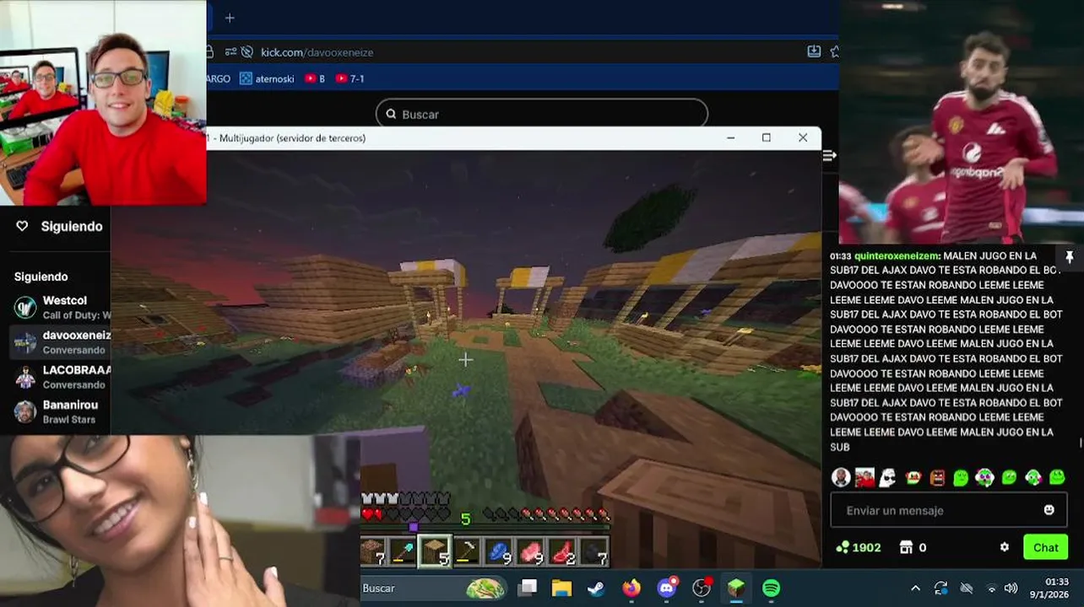Open LACOBRAAA channel in Siguiendo list

[x=61, y=377]
